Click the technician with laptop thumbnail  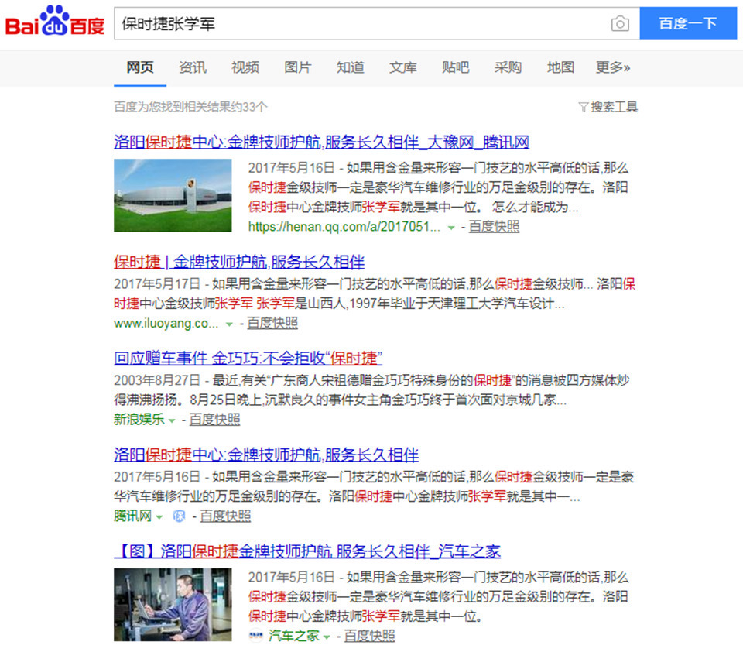coord(173,605)
